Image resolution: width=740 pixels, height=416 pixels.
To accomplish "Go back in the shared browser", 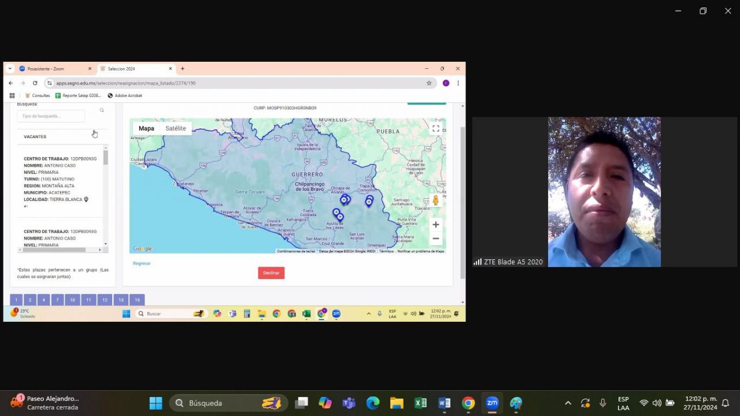I will click(10, 83).
